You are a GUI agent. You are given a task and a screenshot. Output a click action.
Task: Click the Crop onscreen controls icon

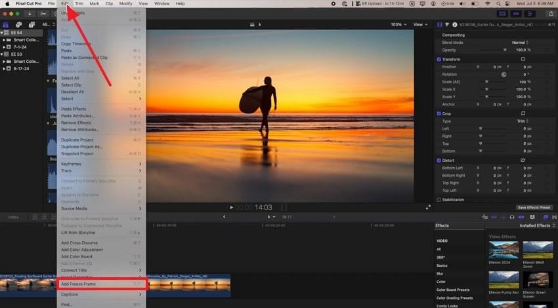[523, 113]
